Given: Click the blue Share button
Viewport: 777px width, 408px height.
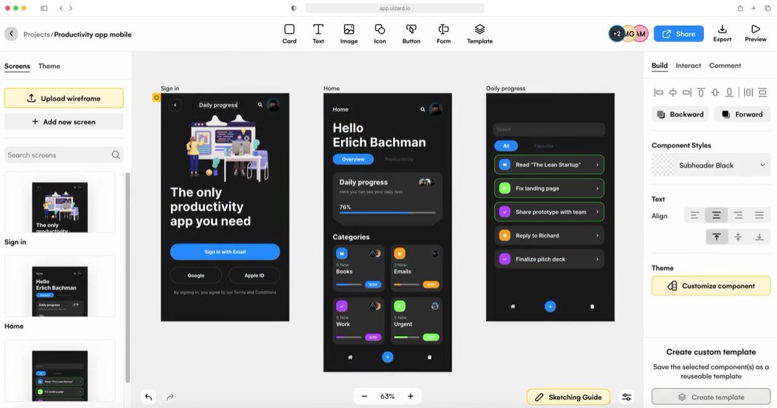Looking at the screenshot, I should click(679, 33).
